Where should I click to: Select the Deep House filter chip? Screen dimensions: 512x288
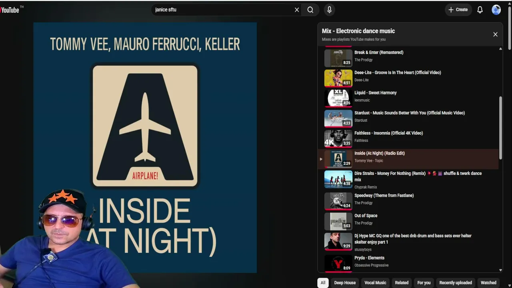click(x=345, y=283)
